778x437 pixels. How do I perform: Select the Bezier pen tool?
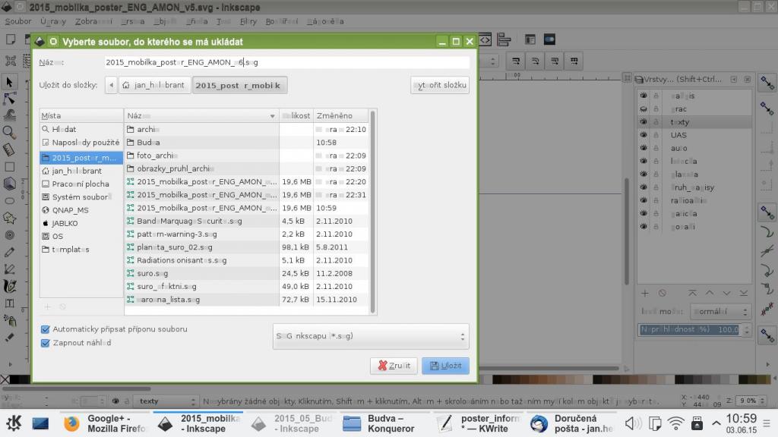tap(9, 269)
